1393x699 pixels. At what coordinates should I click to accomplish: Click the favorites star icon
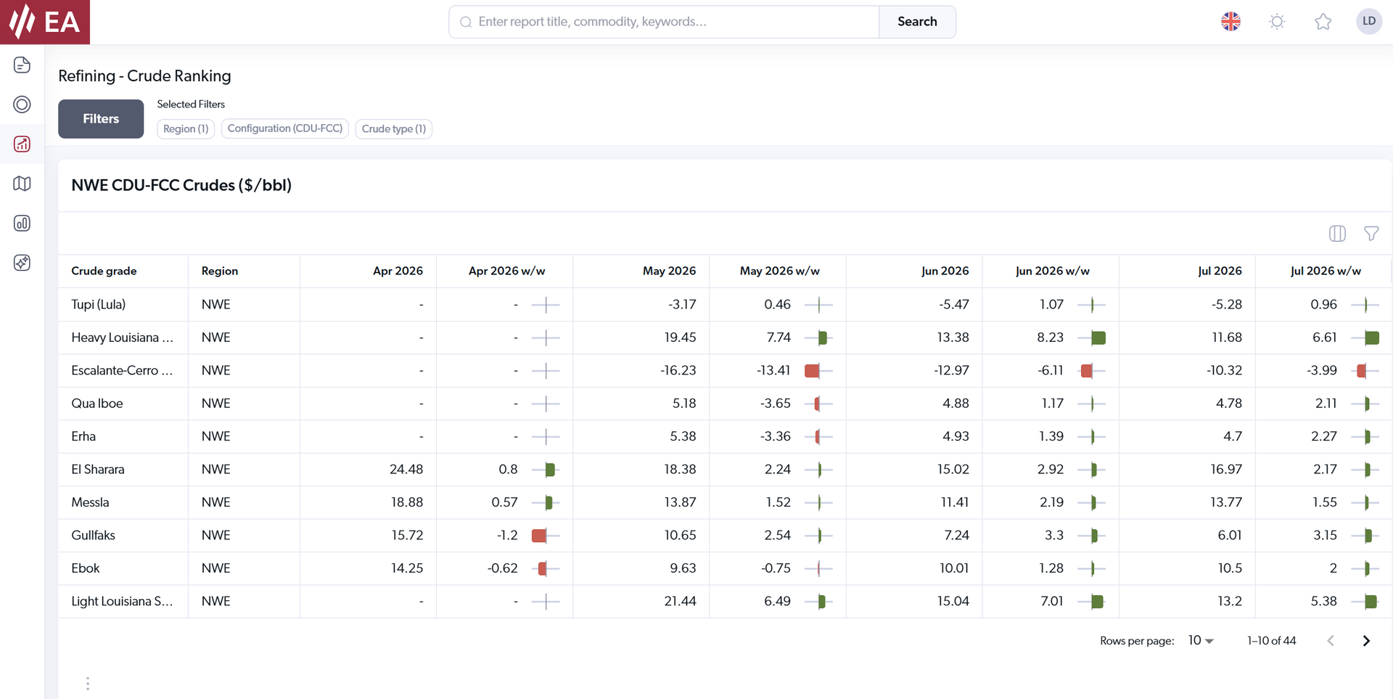point(1323,22)
